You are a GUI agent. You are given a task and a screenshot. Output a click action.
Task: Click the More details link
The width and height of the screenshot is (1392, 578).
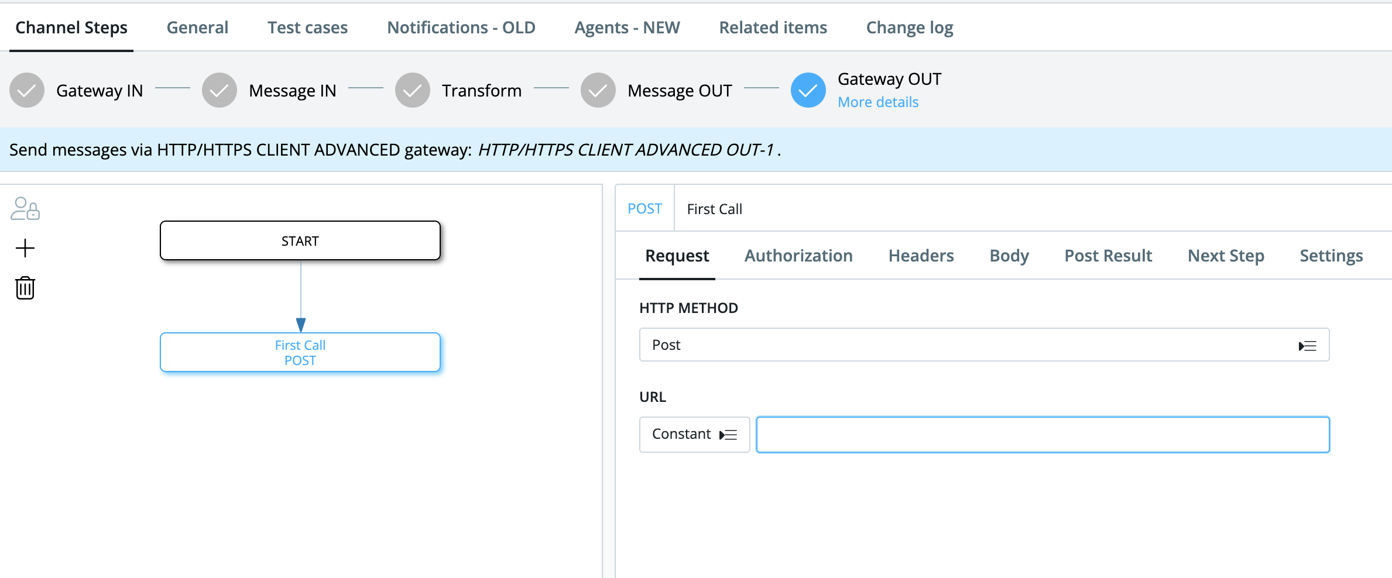pos(878,102)
